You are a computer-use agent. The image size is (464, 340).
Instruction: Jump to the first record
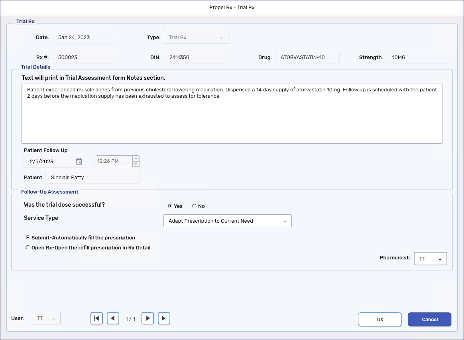pyautogui.click(x=96, y=318)
